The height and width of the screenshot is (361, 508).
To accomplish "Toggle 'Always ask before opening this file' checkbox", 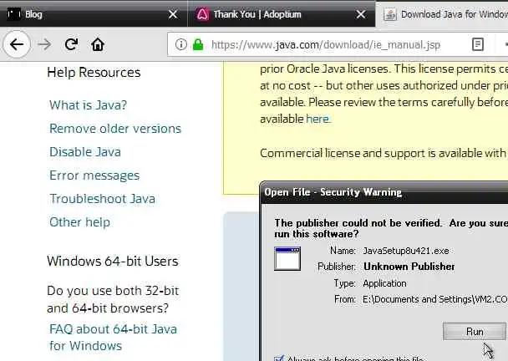I will click(x=278, y=358).
